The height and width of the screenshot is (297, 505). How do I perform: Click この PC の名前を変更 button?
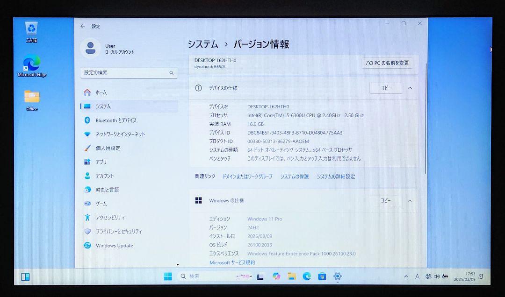pyautogui.click(x=387, y=63)
